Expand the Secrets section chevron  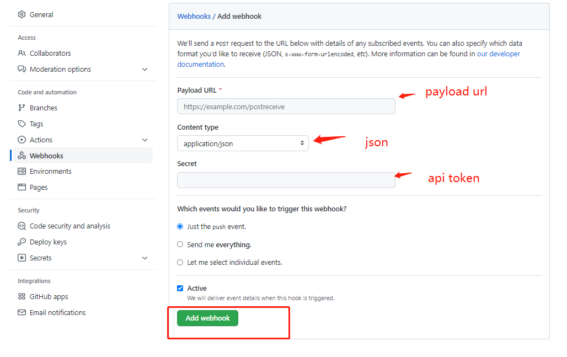coord(145,258)
